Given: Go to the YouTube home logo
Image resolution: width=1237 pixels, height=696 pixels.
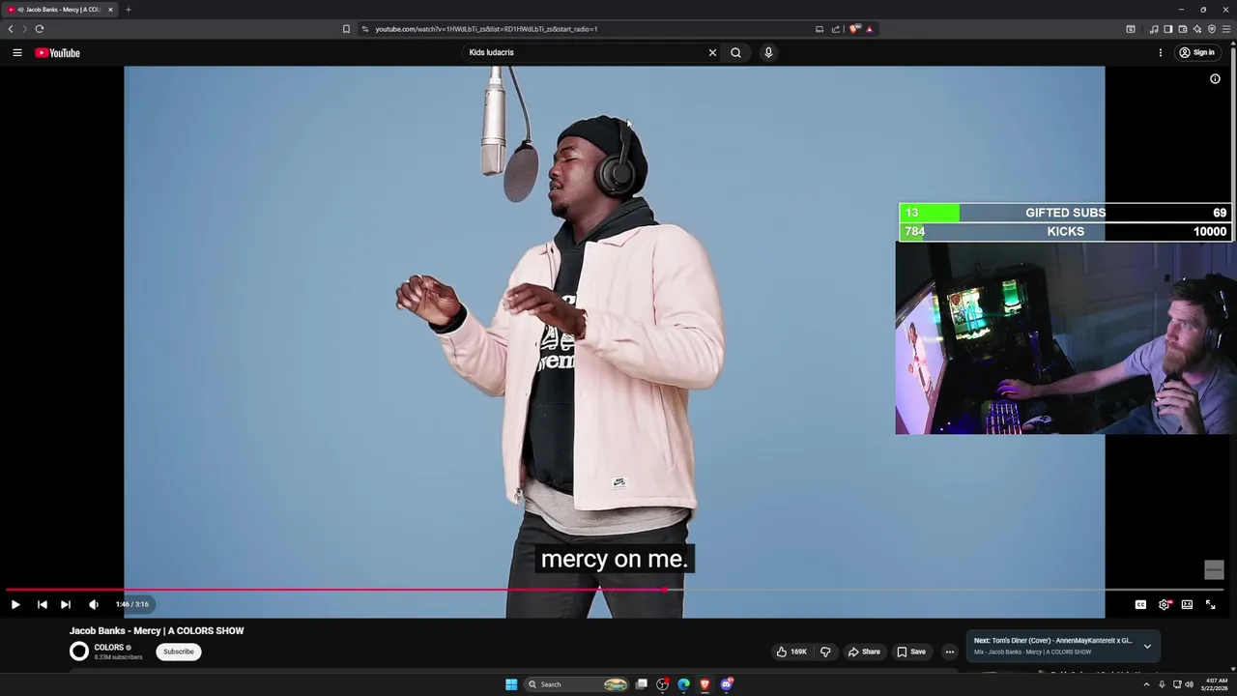Looking at the screenshot, I should pos(57,53).
